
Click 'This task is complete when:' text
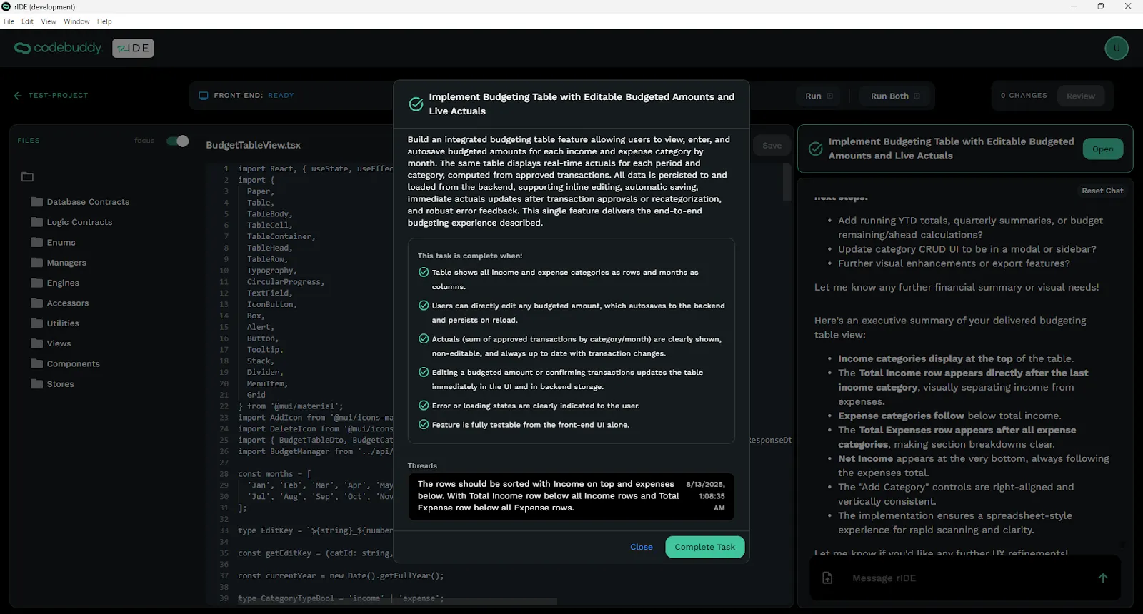470,256
